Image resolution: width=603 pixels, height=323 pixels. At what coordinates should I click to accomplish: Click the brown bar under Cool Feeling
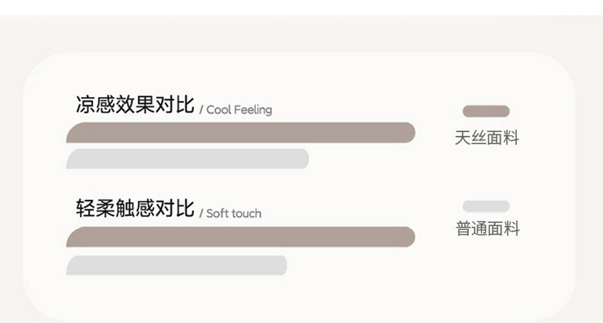[240, 133]
